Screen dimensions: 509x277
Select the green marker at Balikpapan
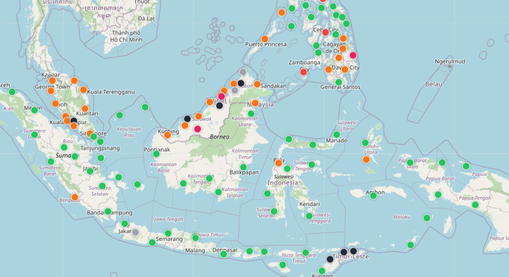click(243, 167)
